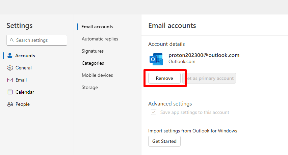Click the General gear icon
The image size is (288, 155).
10,68
